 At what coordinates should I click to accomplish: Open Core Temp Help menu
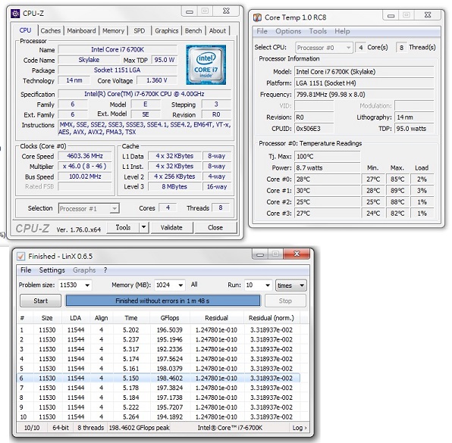point(342,31)
